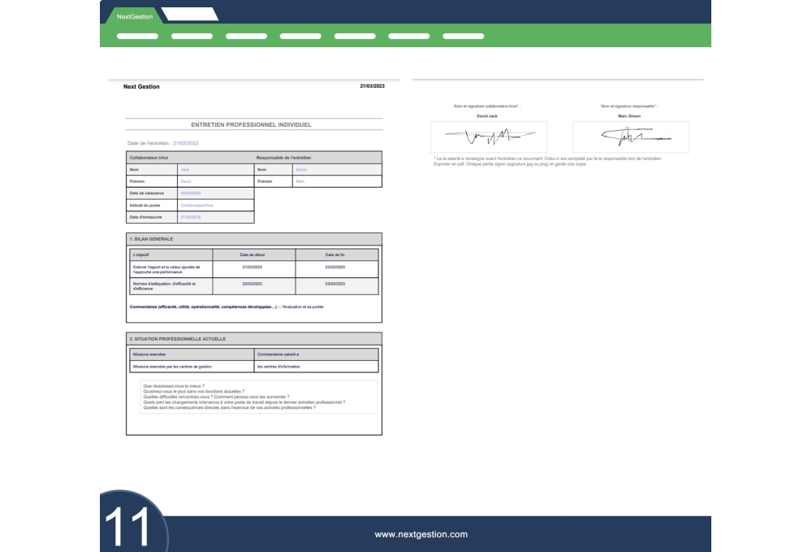This screenshot has height=552, width=812.
Task: Click the first placeholder in green navigation bar
Action: (137, 36)
